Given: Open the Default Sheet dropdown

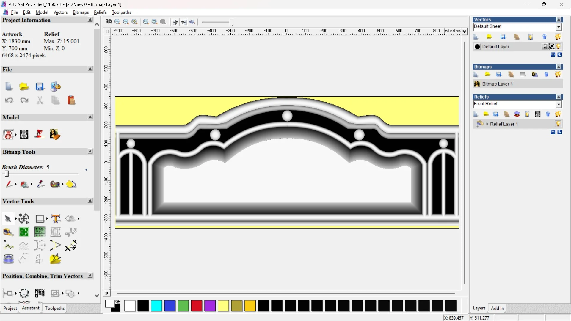Looking at the screenshot, I should point(559,27).
